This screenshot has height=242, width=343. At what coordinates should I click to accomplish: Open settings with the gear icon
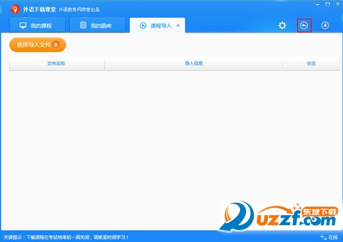click(x=282, y=26)
